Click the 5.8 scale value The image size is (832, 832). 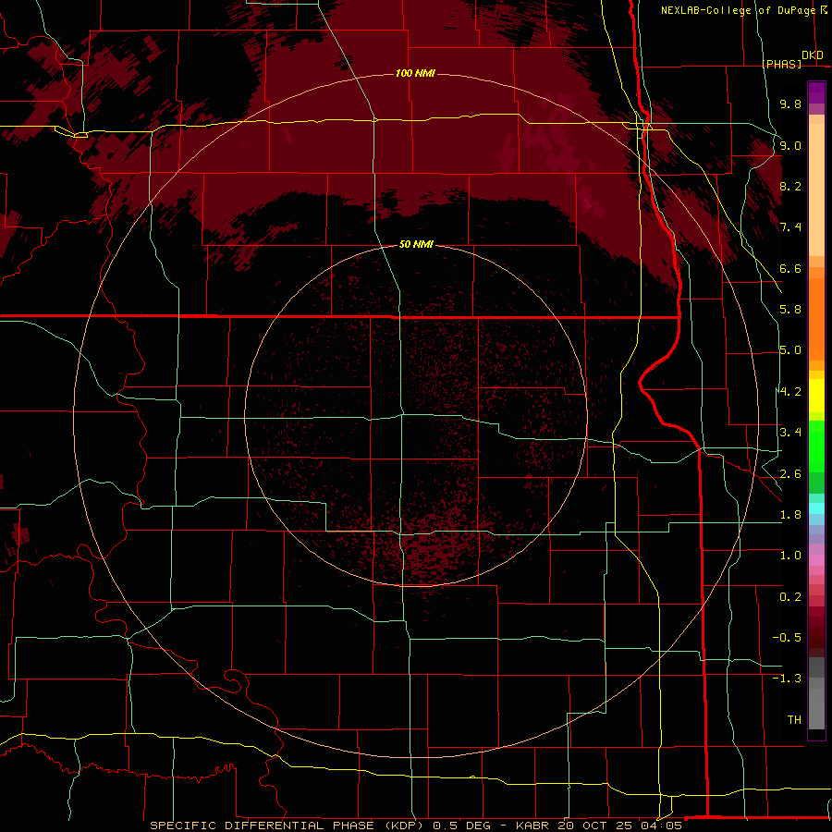pyautogui.click(x=790, y=310)
